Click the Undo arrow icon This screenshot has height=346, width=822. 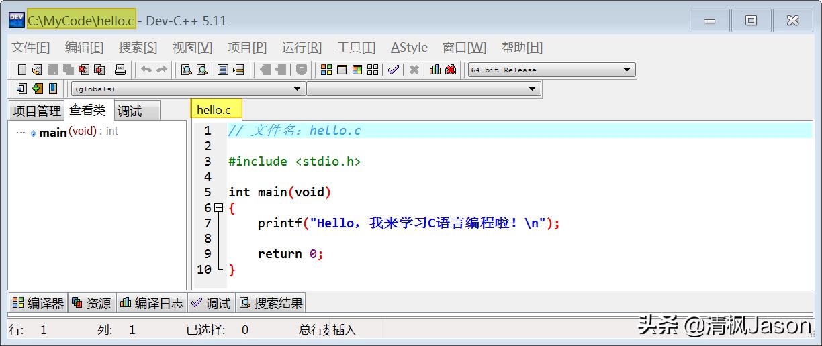pyautogui.click(x=146, y=70)
